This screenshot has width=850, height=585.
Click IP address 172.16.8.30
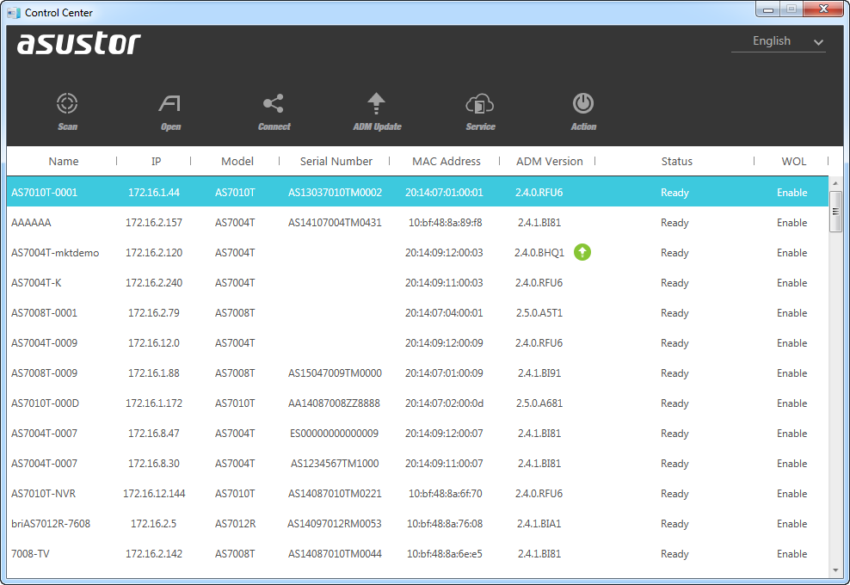[154, 464]
